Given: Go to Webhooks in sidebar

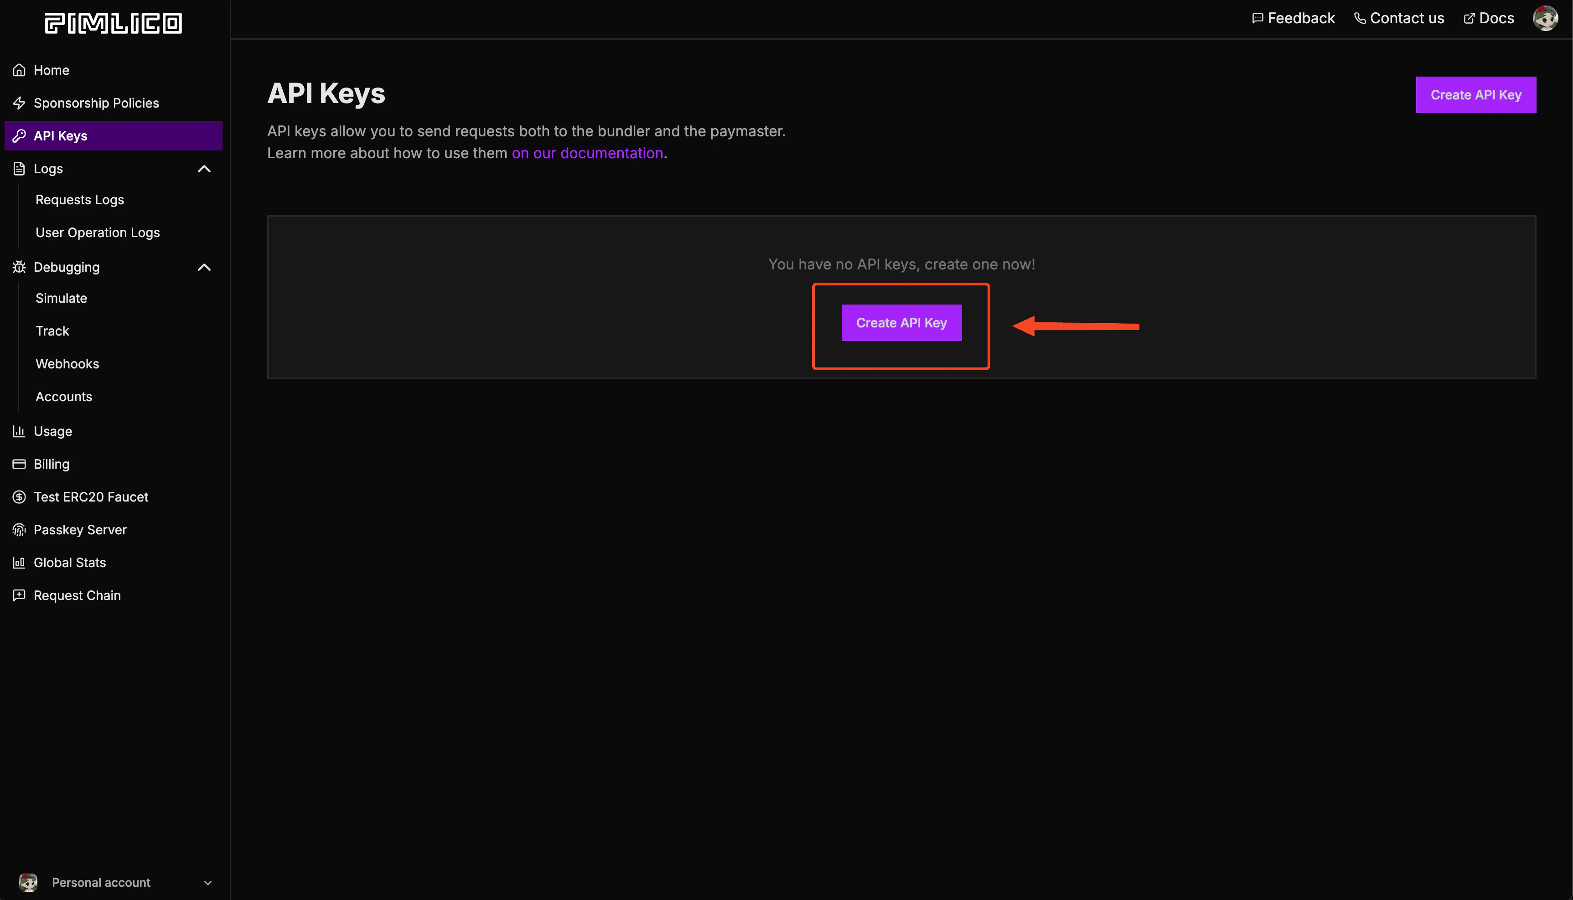Looking at the screenshot, I should coord(67,364).
